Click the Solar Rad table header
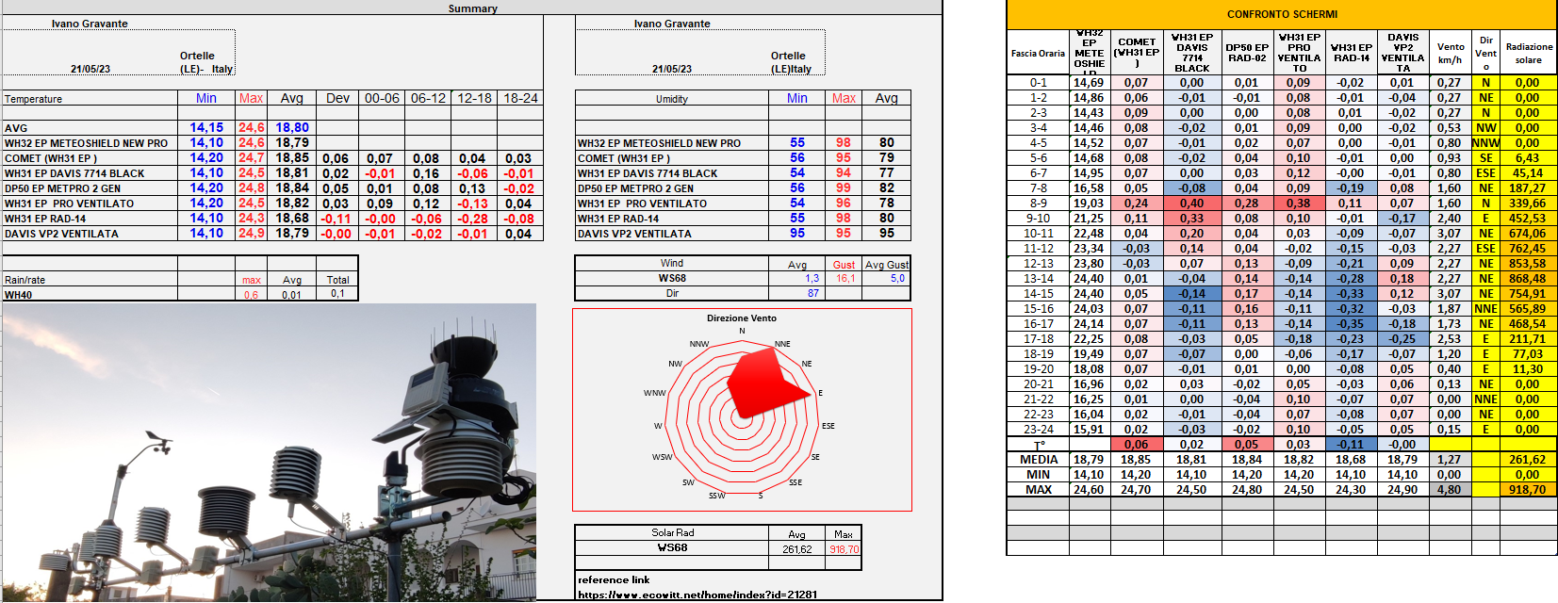Screen dimensions: 1558x603 [x=672, y=533]
